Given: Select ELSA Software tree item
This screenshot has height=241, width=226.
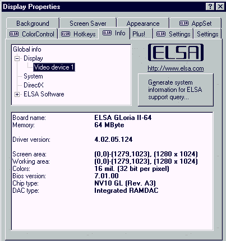Looking at the screenshot, I should (44, 94).
